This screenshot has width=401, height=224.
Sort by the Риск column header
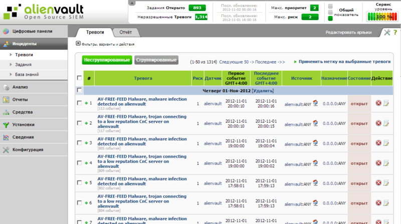point(197,78)
